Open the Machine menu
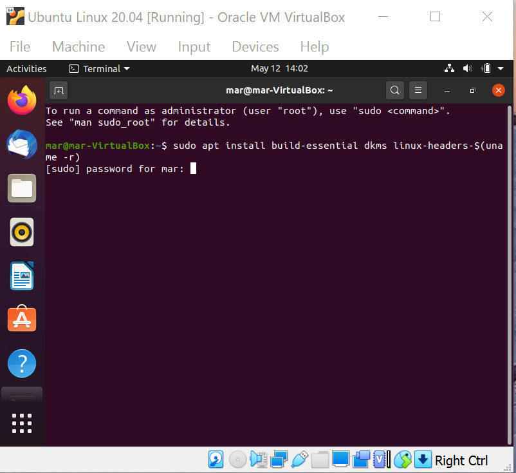Viewport: 516px width, 473px height. tap(78, 46)
